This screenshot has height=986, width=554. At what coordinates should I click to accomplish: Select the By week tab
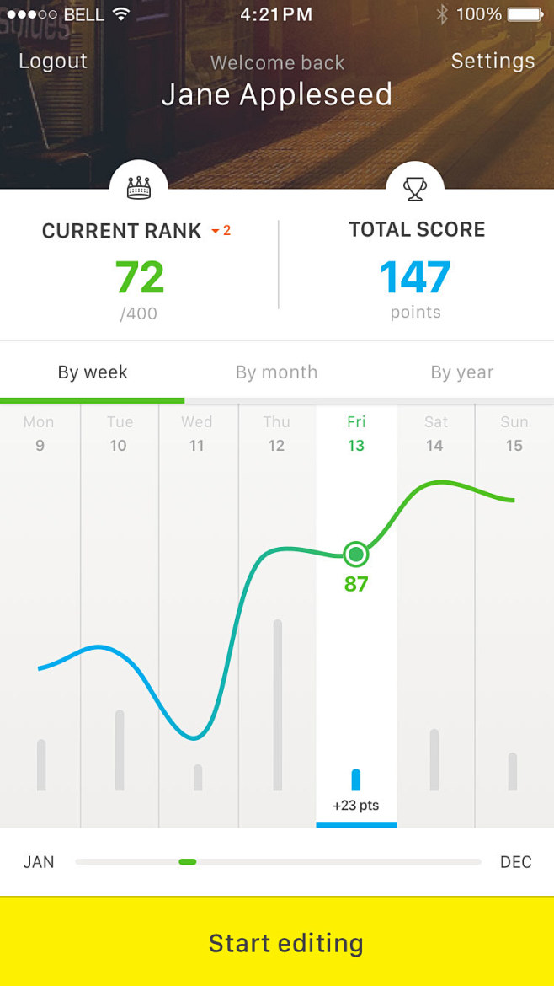tap(93, 372)
